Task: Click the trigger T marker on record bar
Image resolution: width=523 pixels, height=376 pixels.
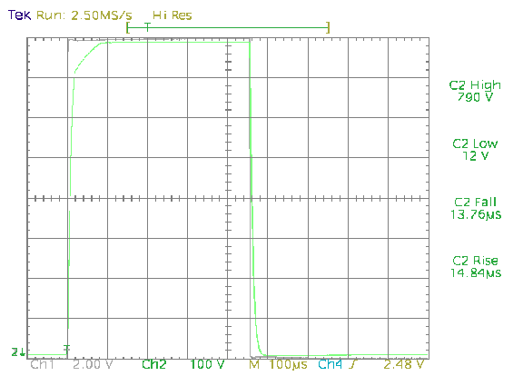Action: coord(147,26)
